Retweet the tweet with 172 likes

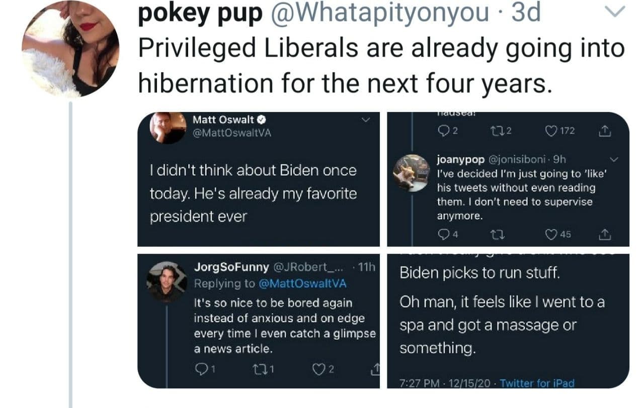(x=500, y=131)
